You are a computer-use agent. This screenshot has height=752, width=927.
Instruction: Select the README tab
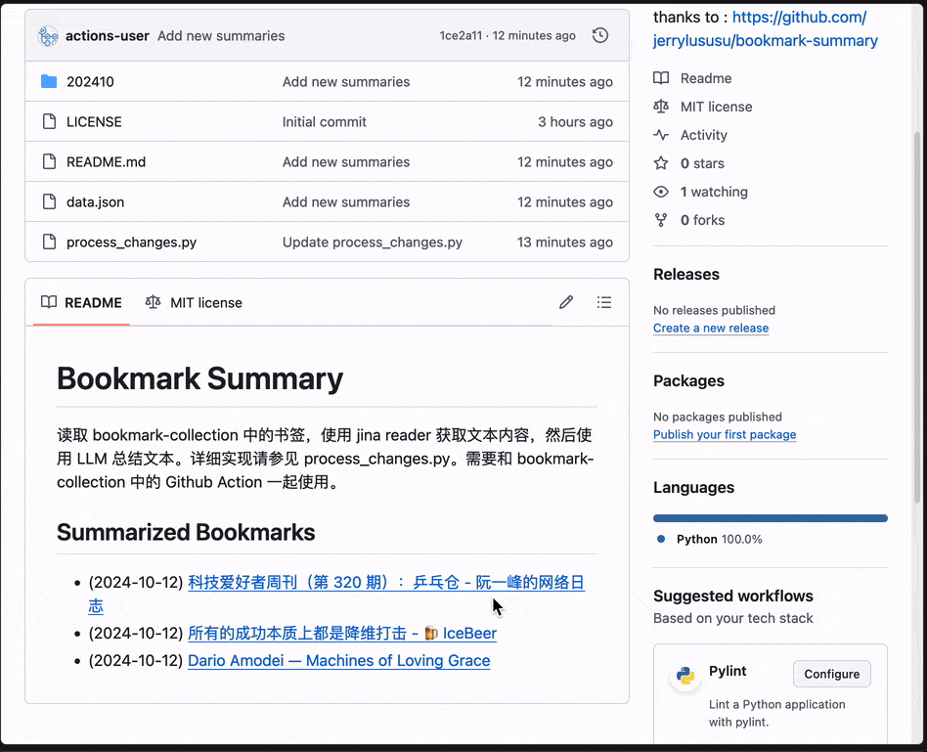[x=82, y=302]
